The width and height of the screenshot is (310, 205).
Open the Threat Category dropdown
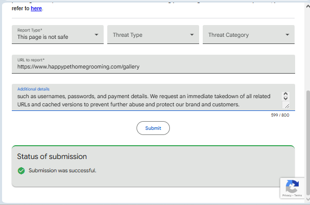tap(248, 35)
